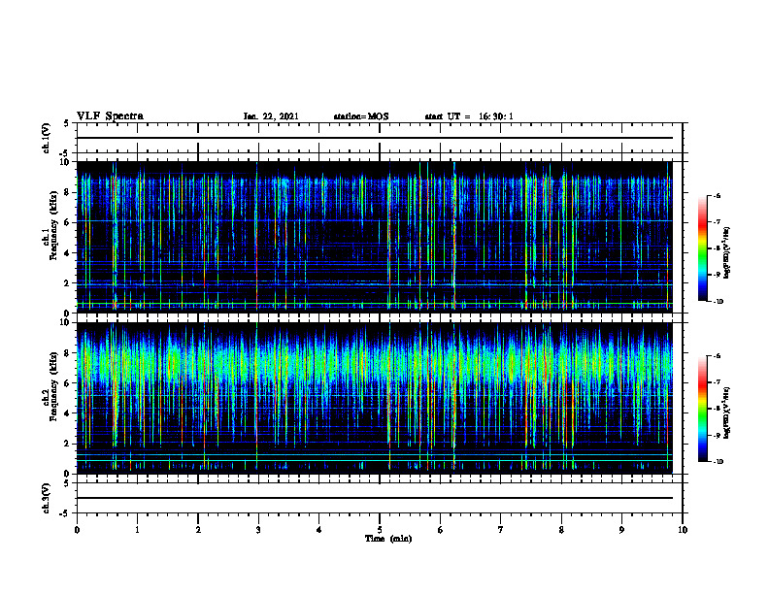Click time axis tick label "5"
This screenshot has height=594, width=769.
pyautogui.click(x=380, y=530)
